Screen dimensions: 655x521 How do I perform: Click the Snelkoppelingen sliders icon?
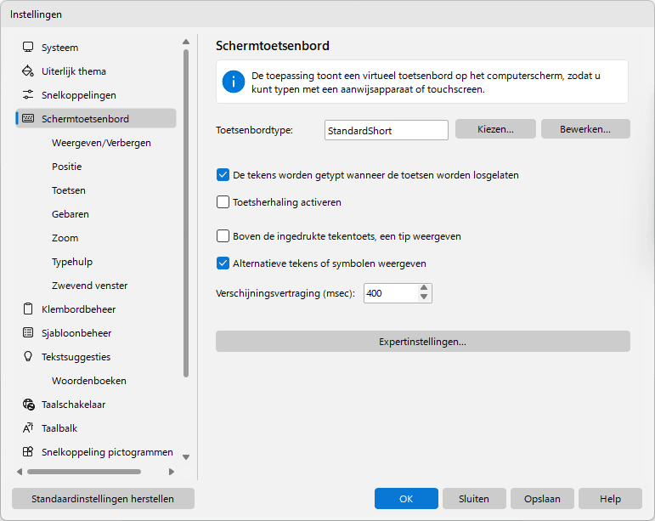(x=28, y=95)
